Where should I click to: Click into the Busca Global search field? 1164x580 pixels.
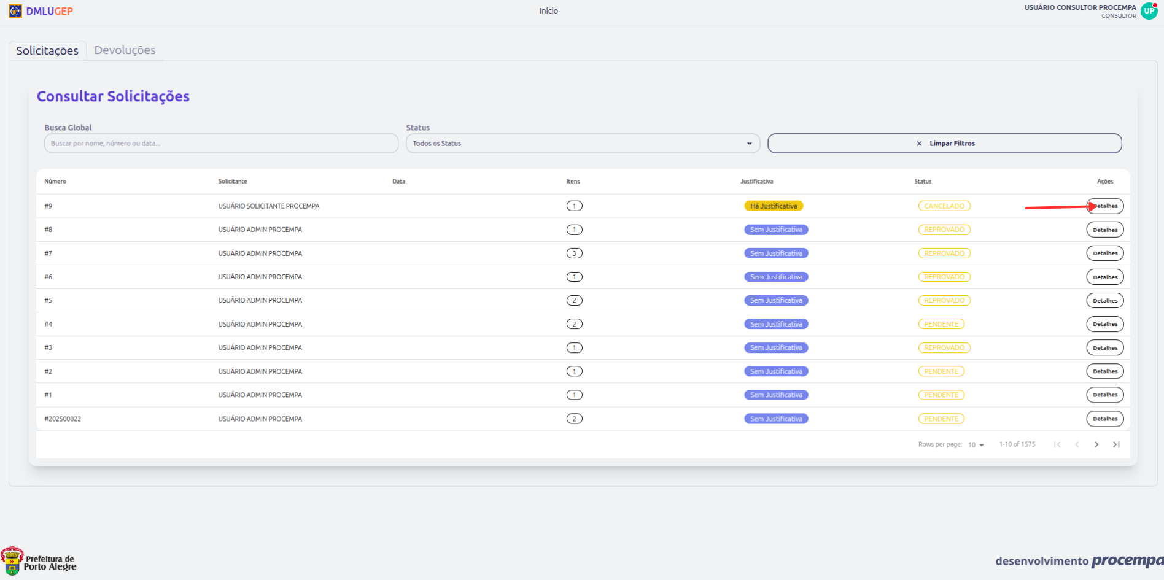pyautogui.click(x=221, y=144)
